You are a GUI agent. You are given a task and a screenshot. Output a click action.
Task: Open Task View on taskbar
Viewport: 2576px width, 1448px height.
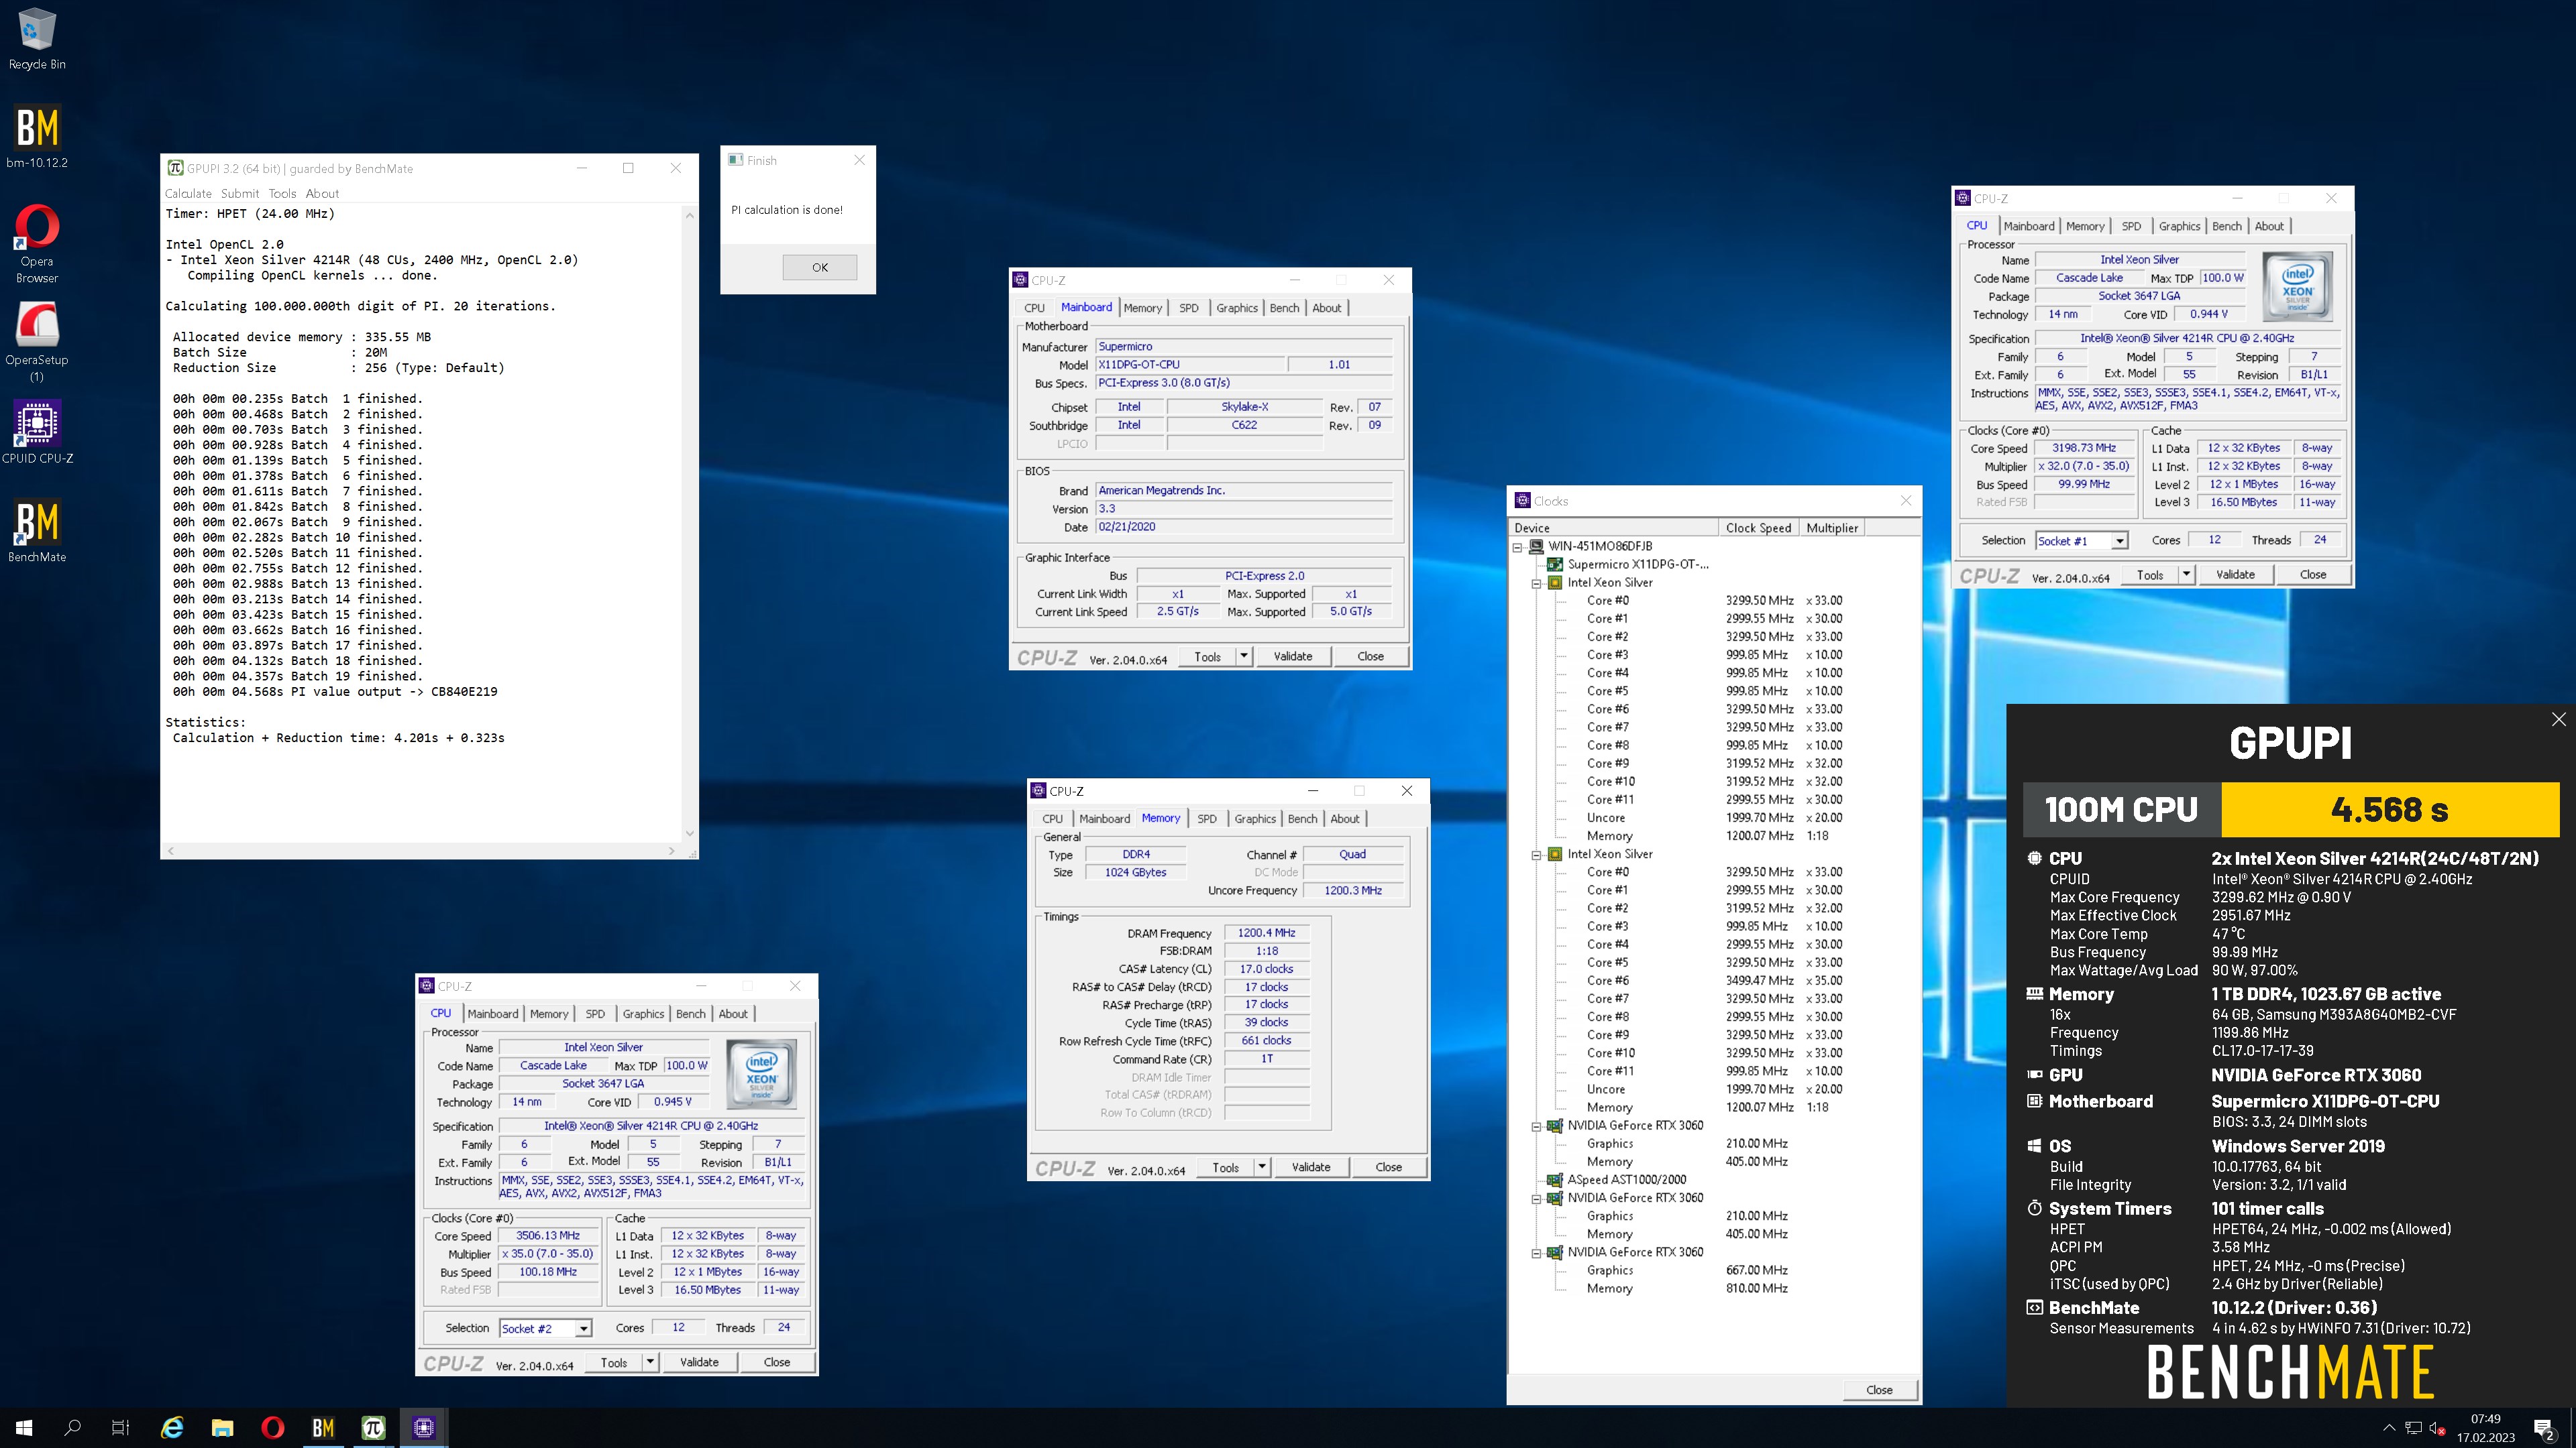coord(120,1428)
